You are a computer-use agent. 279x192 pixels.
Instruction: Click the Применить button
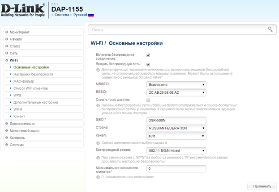pos(262,186)
